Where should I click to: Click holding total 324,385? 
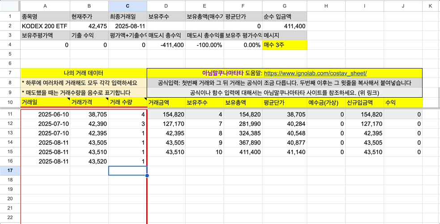pos(243,133)
